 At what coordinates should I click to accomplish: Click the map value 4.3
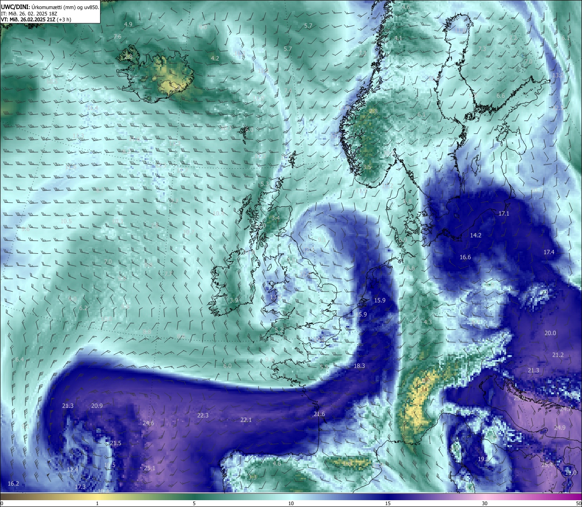[427, 322]
